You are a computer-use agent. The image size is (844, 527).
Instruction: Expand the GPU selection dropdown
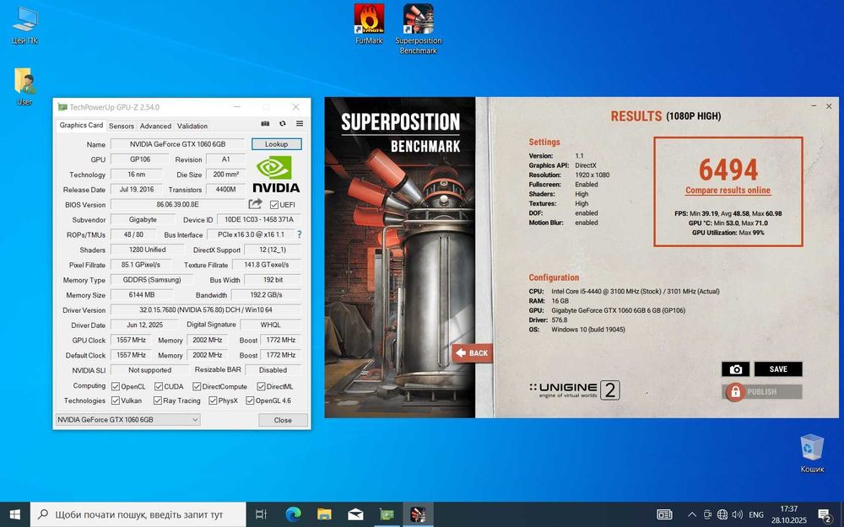click(x=195, y=420)
